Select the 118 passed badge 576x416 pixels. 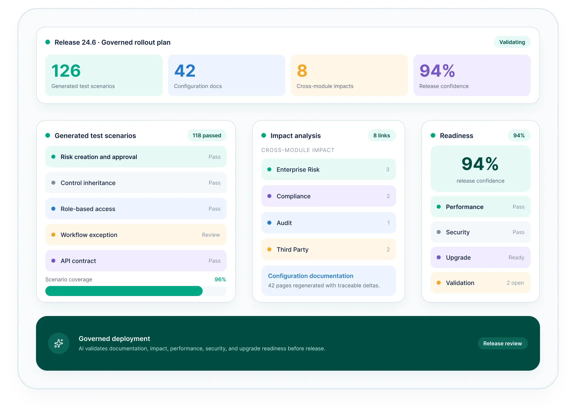(x=207, y=135)
